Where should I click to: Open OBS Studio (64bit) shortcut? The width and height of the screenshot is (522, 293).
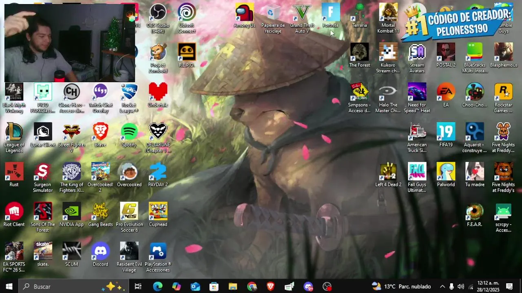[158, 19]
